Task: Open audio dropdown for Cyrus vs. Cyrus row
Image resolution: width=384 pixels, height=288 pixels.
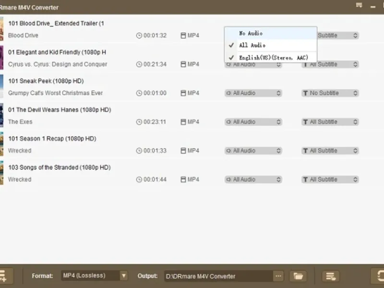Action: 253,65
